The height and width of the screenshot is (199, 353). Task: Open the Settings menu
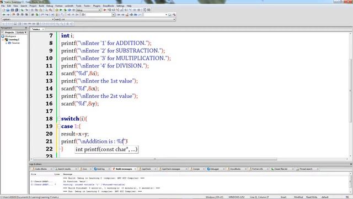(x=120, y=6)
